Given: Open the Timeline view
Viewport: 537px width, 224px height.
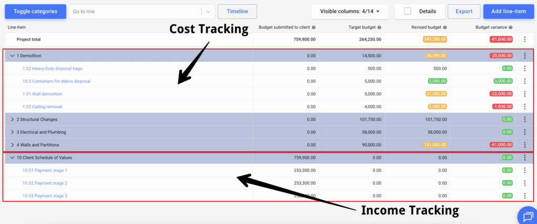Looking at the screenshot, I should pos(238,12).
